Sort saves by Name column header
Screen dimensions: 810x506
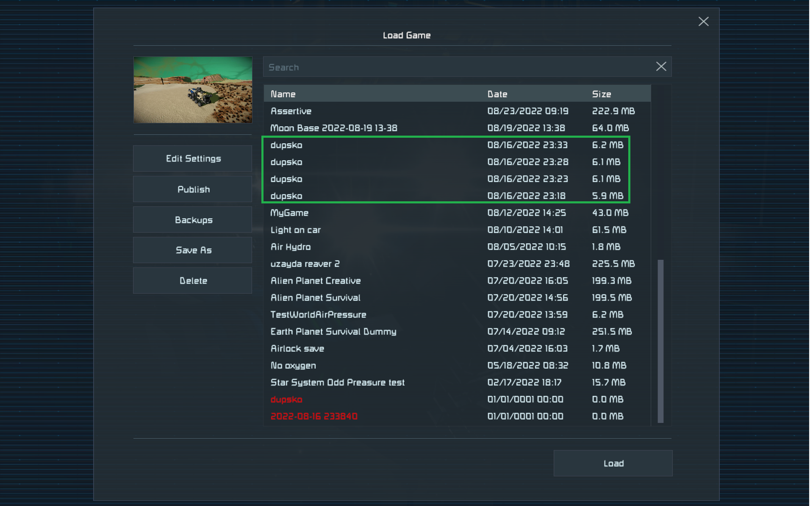click(x=283, y=94)
